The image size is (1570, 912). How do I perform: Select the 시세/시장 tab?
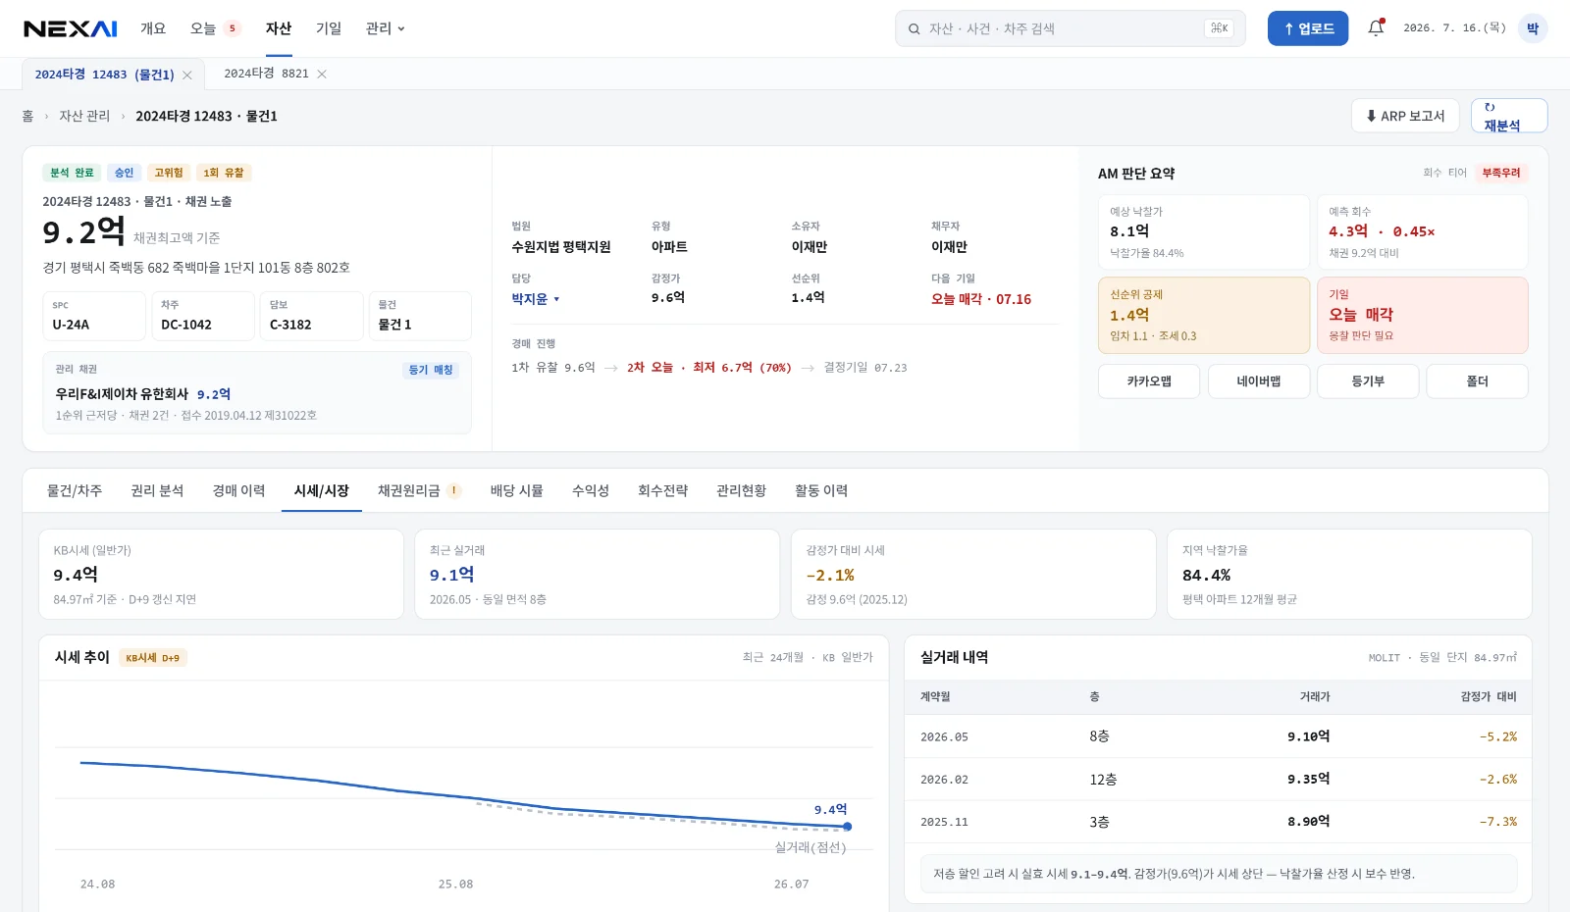pos(322,490)
